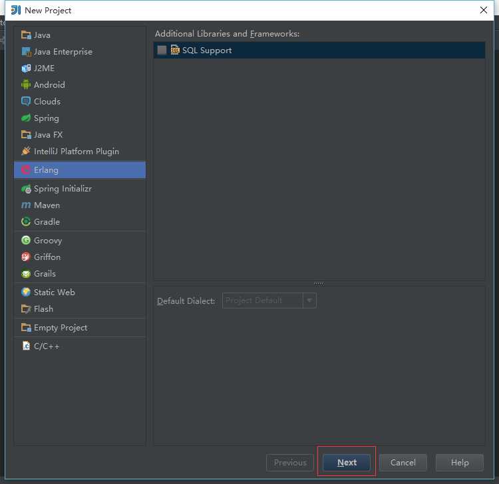499x484 pixels.
Task: Click the Griffon red icon
Action: tap(26, 257)
